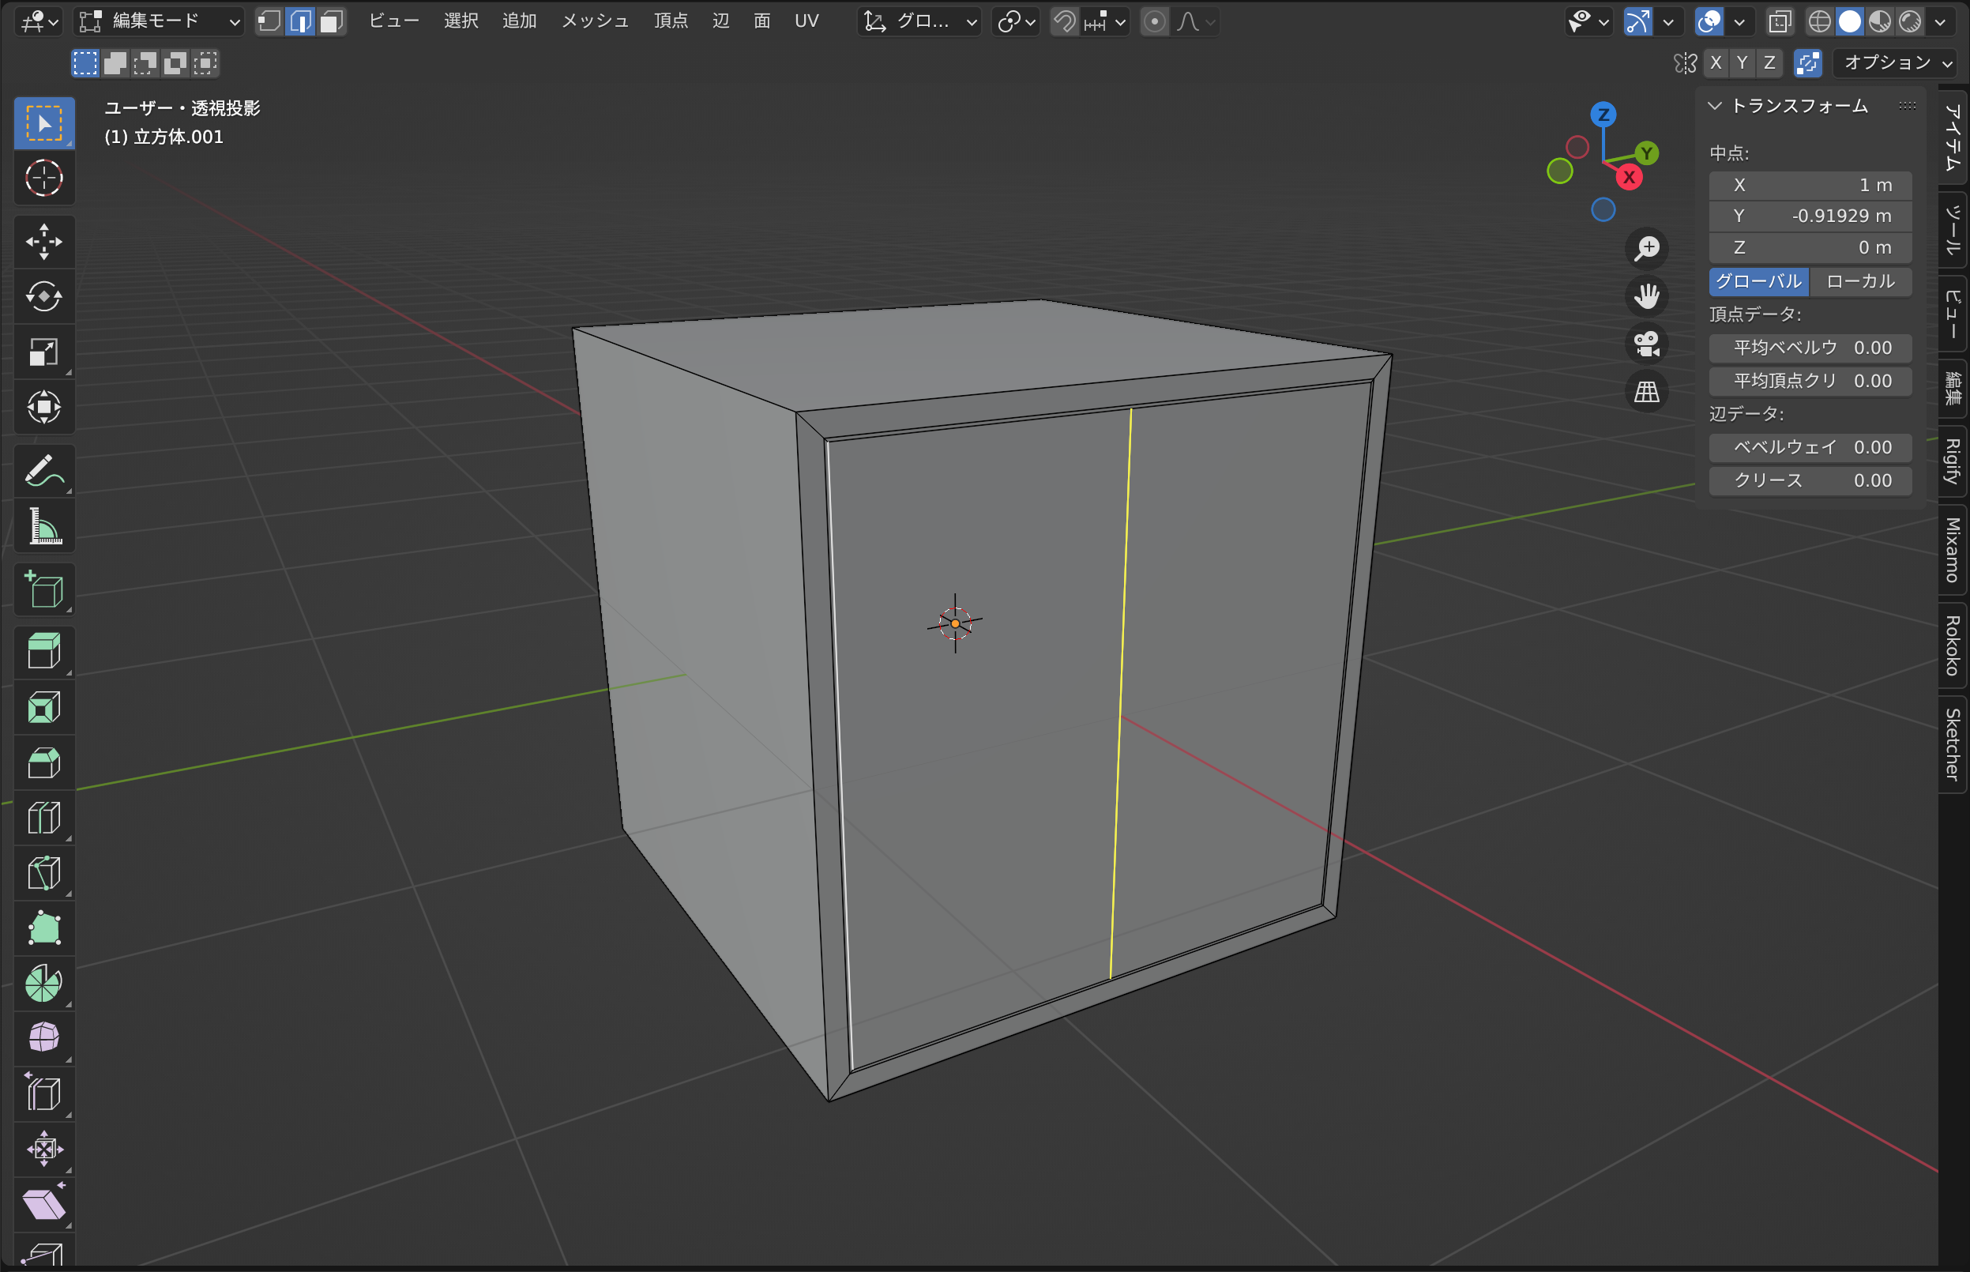Select the Knife tool
Viewport: 1970px width, 1272px height.
(x=43, y=873)
